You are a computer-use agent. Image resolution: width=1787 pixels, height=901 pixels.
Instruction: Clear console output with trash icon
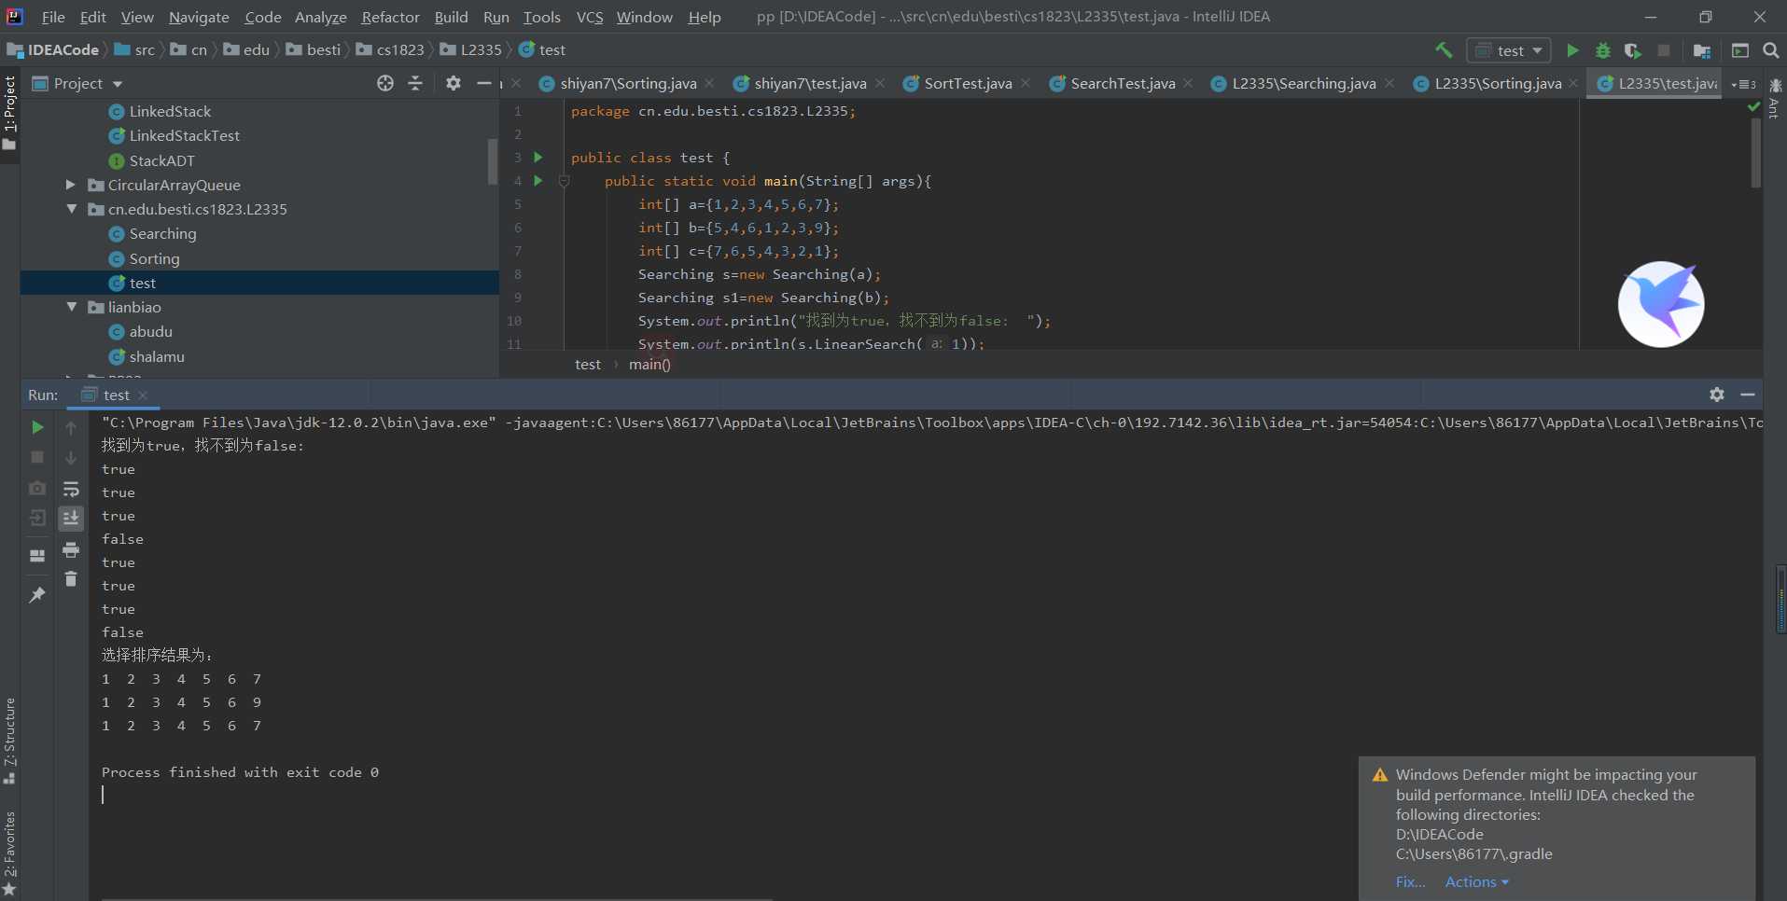pyautogui.click(x=71, y=579)
